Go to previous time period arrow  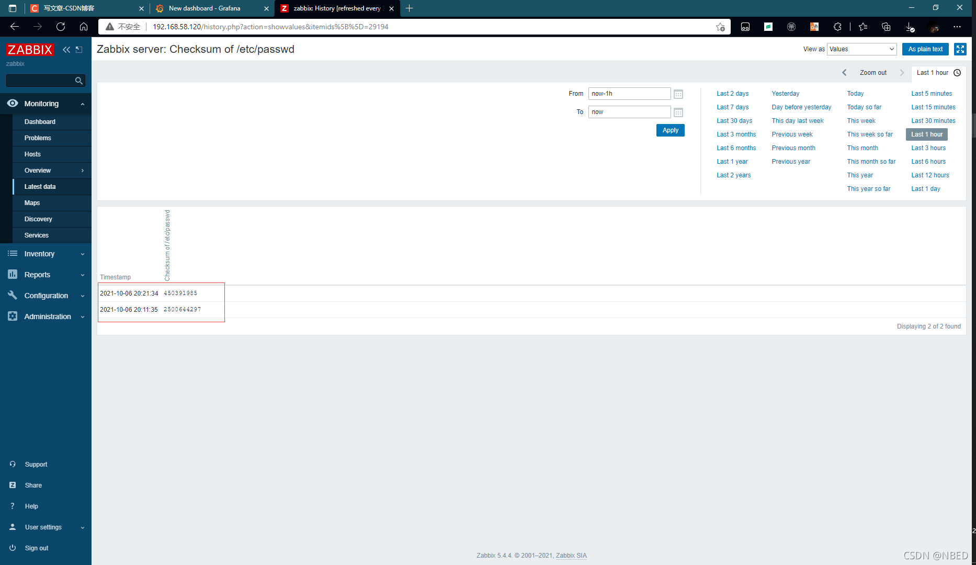[x=844, y=73]
